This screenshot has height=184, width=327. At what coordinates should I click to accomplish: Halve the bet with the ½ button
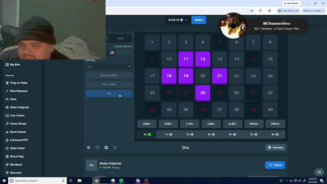[x=120, y=52]
